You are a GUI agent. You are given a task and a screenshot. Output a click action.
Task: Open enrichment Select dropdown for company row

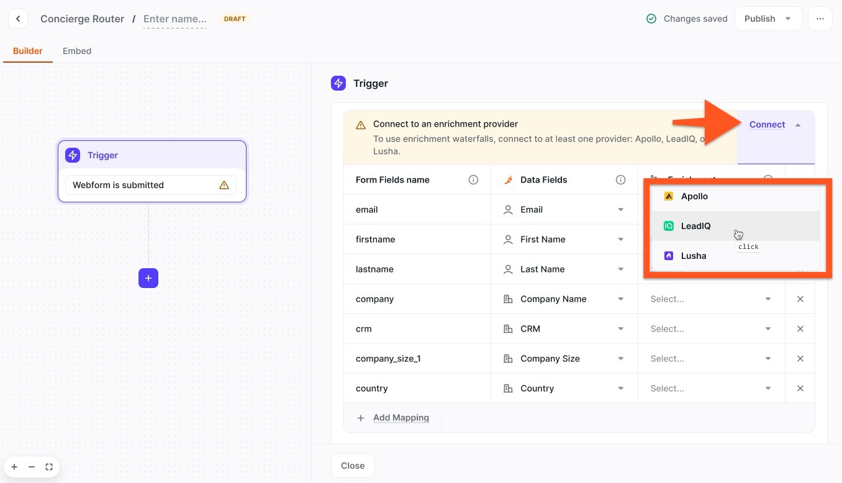pos(711,299)
